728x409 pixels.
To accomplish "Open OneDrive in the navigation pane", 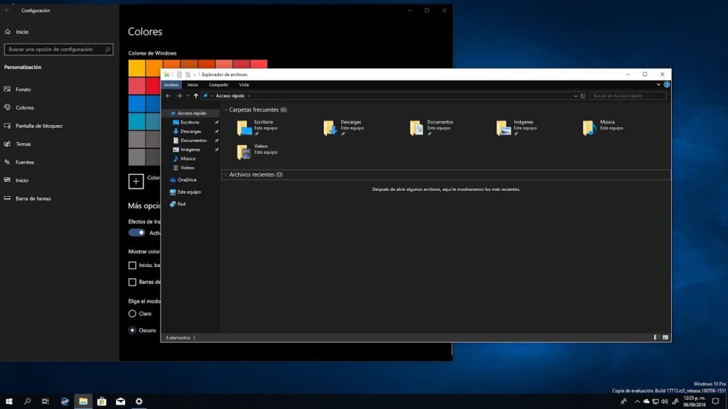I will coord(186,180).
